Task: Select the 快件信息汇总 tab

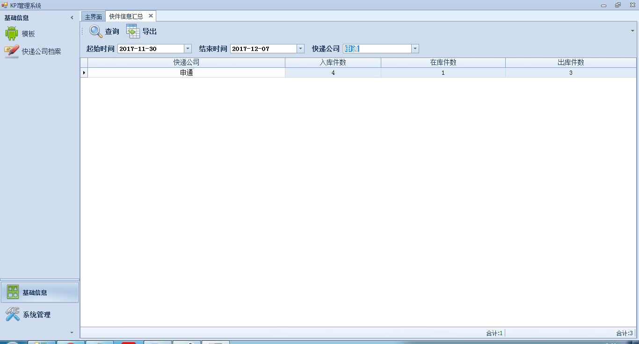Action: (126, 16)
